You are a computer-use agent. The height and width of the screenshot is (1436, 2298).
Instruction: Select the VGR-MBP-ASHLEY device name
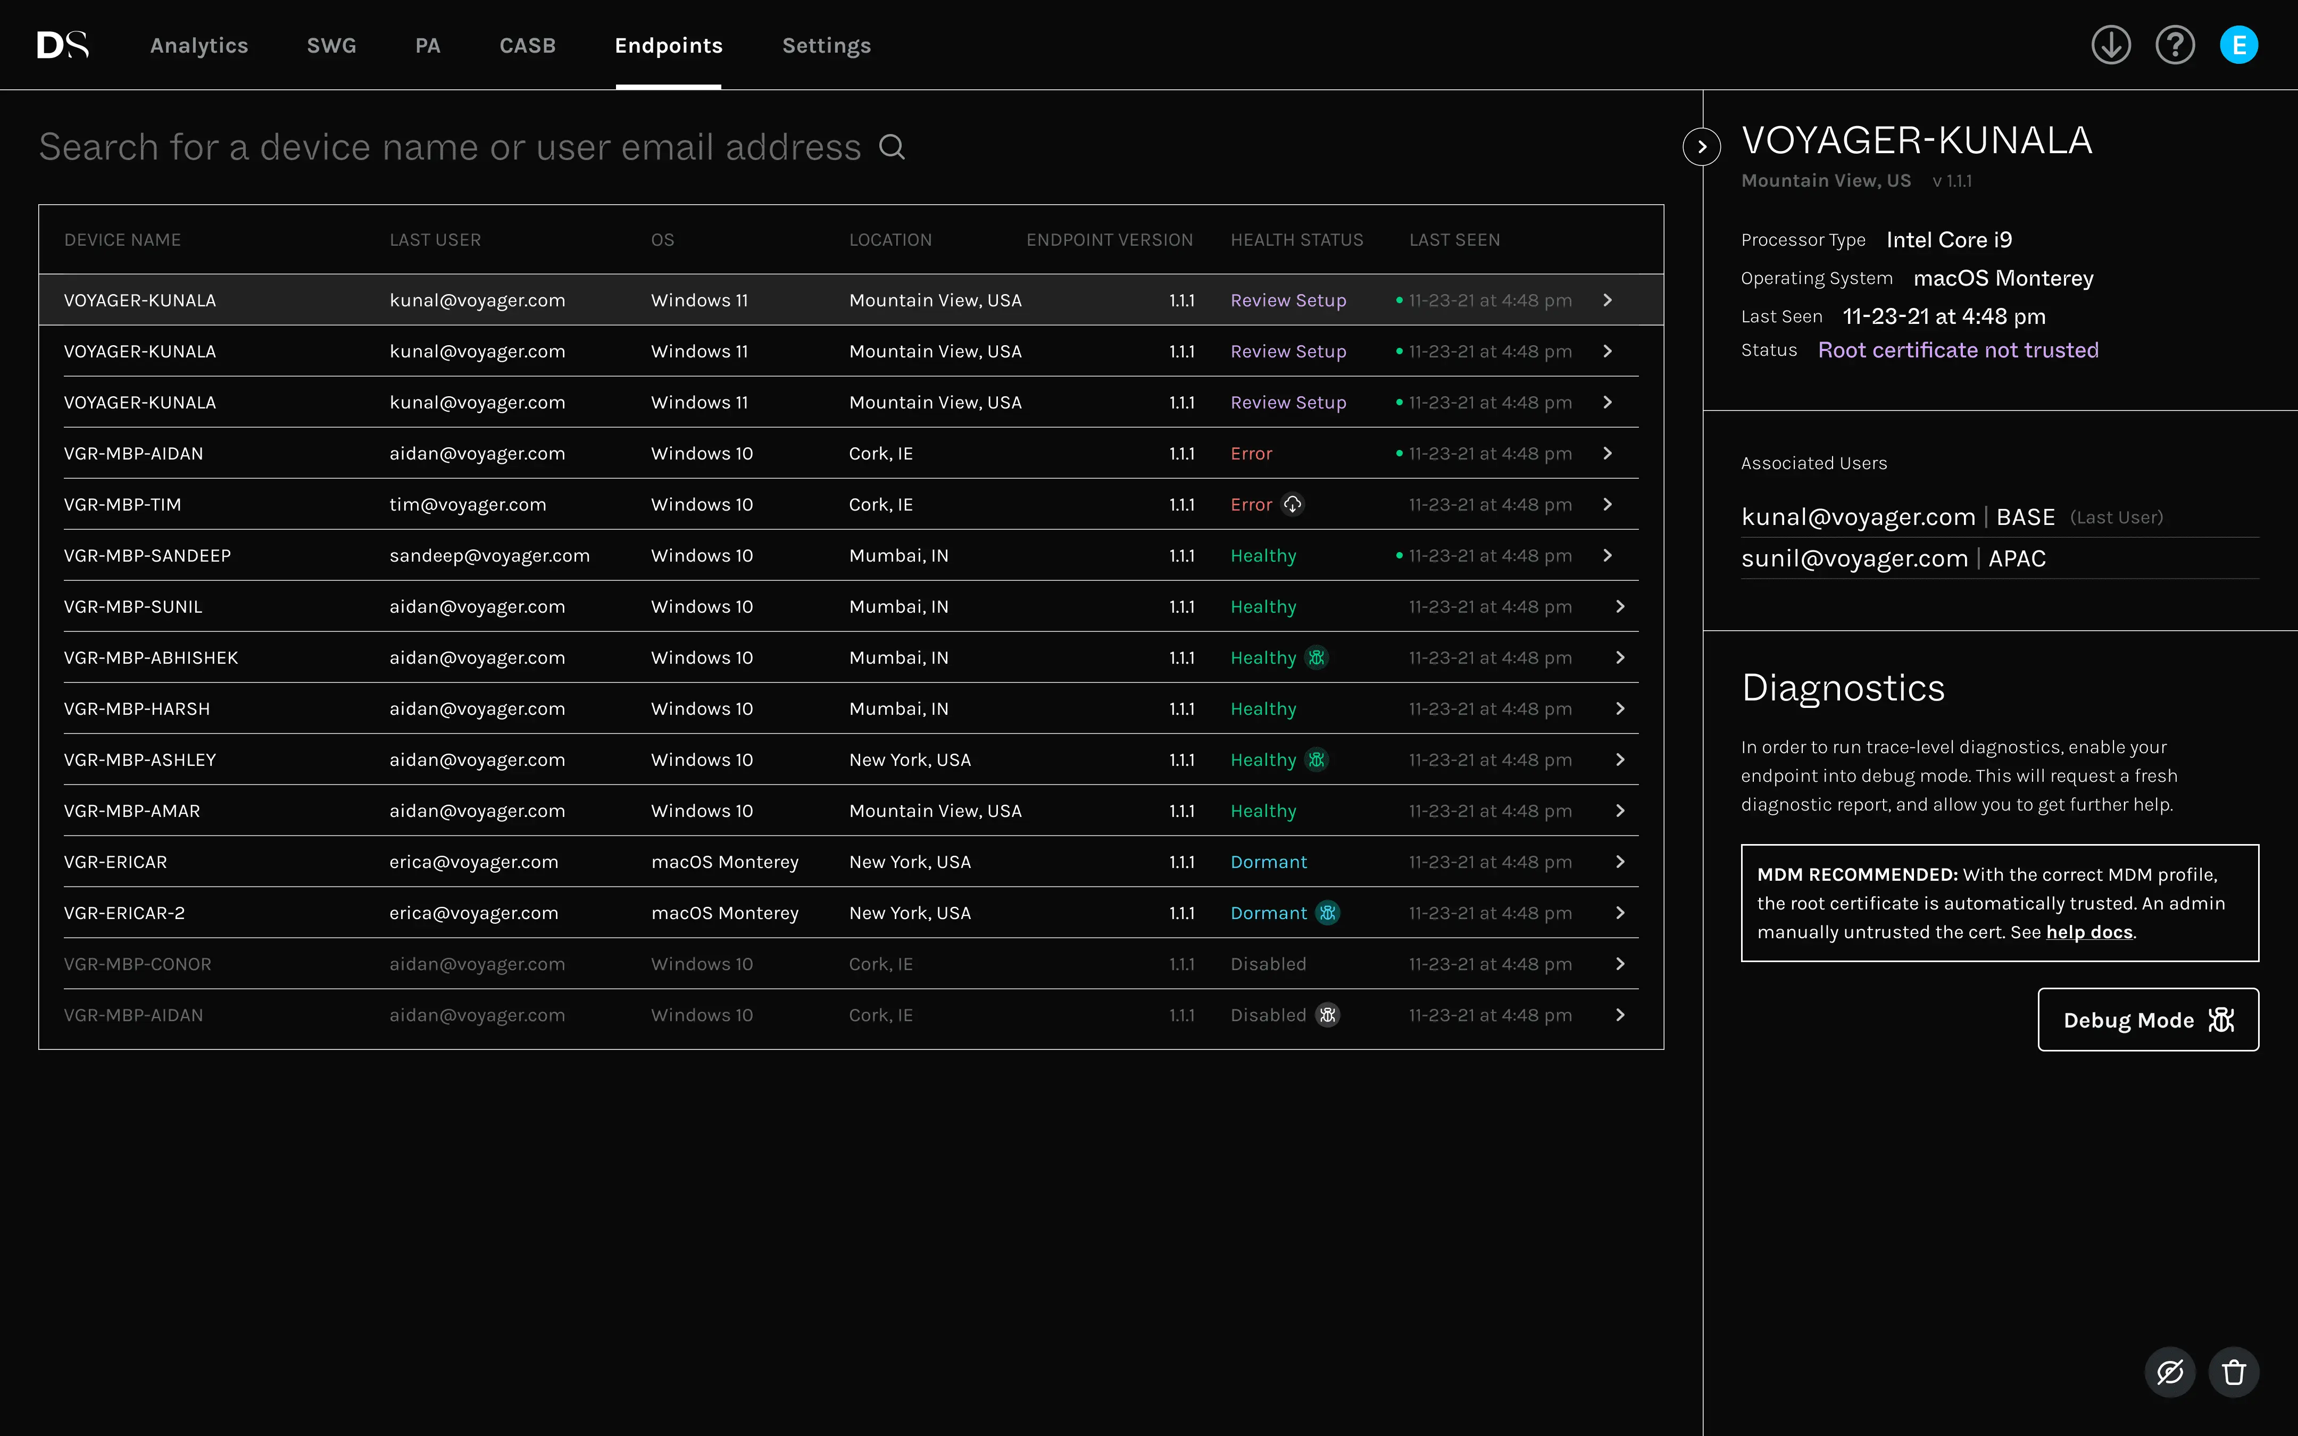click(x=139, y=760)
